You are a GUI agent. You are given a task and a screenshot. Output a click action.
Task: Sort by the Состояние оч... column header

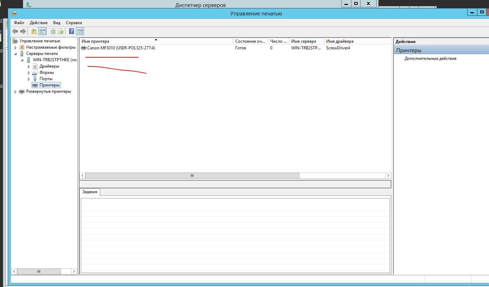coord(251,41)
